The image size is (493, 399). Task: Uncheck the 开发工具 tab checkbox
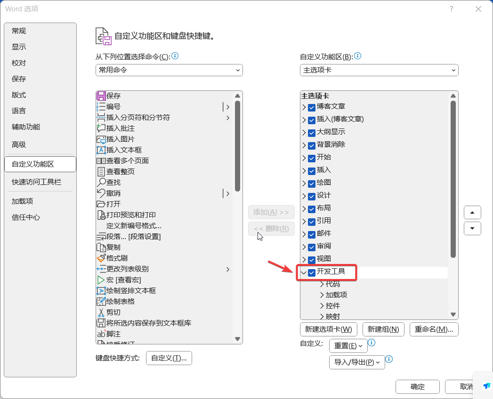click(312, 272)
